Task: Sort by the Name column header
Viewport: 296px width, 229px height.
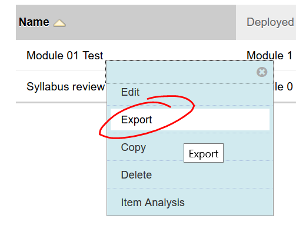Action: [34, 22]
